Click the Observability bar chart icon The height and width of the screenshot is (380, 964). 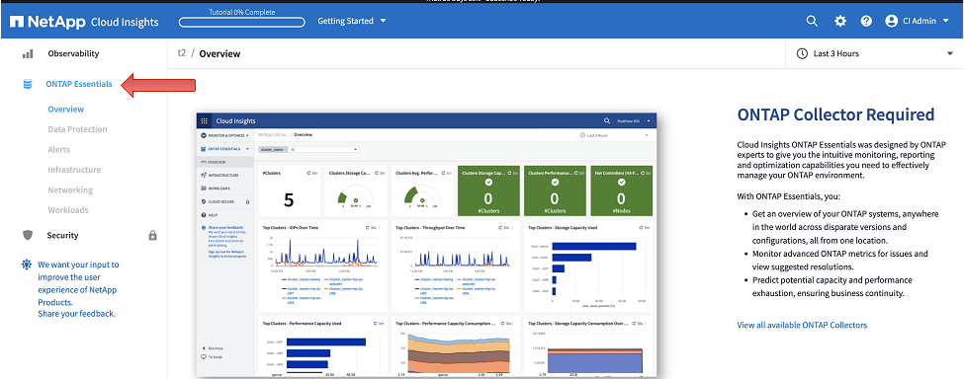pyautogui.click(x=28, y=54)
